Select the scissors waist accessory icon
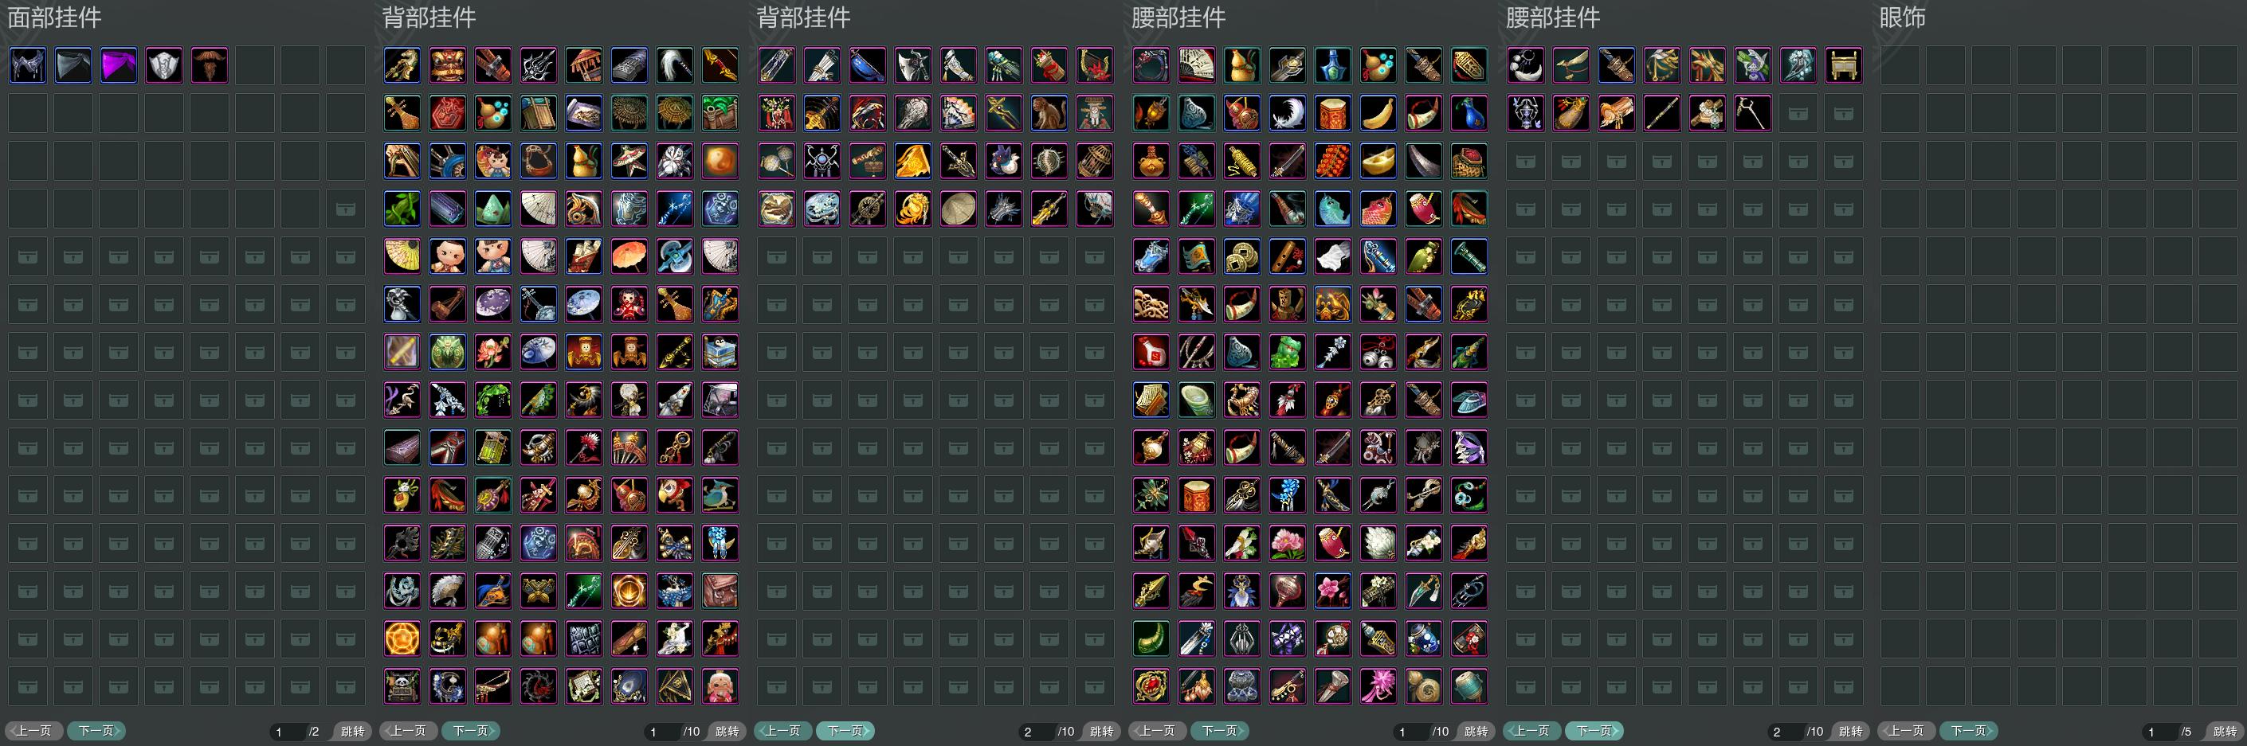This screenshot has height=746, width=2247. pos(1752,113)
